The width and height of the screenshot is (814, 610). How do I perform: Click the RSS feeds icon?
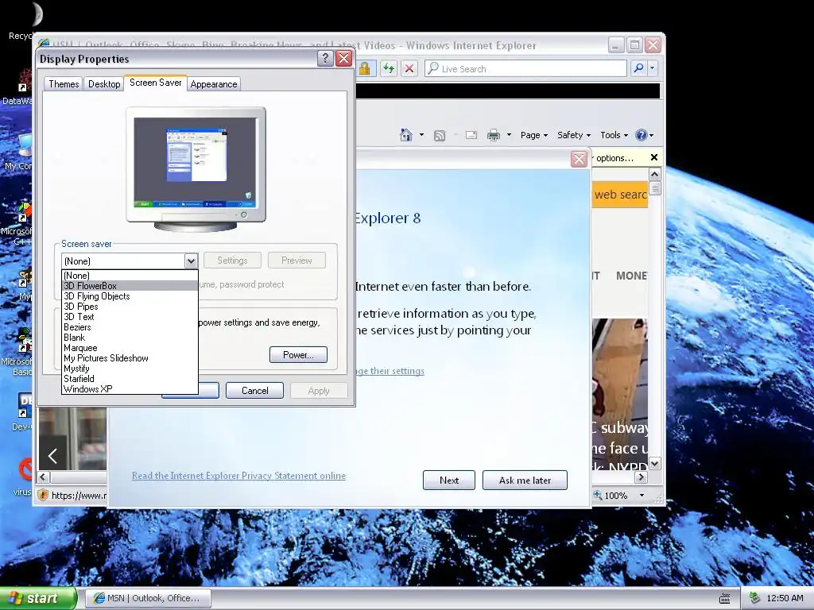tap(440, 135)
